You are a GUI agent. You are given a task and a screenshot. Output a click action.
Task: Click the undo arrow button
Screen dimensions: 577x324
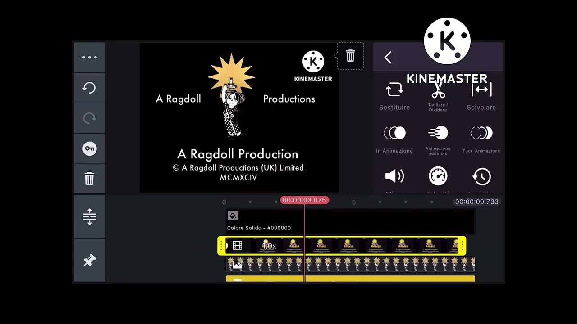tap(89, 88)
